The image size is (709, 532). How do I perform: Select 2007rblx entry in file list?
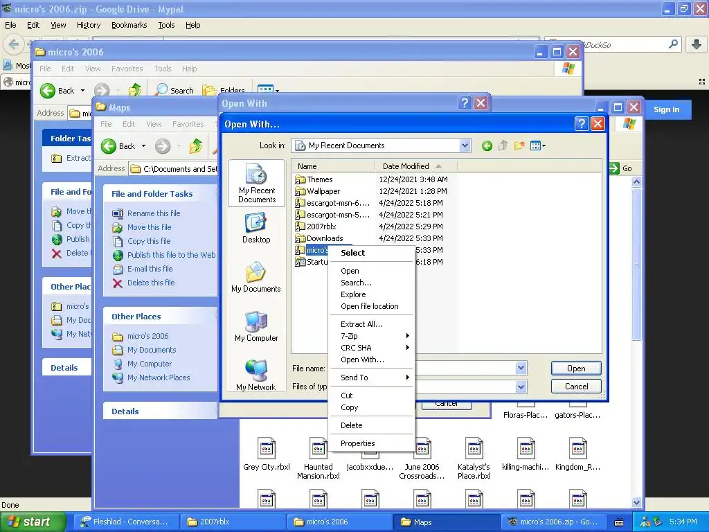coord(321,227)
